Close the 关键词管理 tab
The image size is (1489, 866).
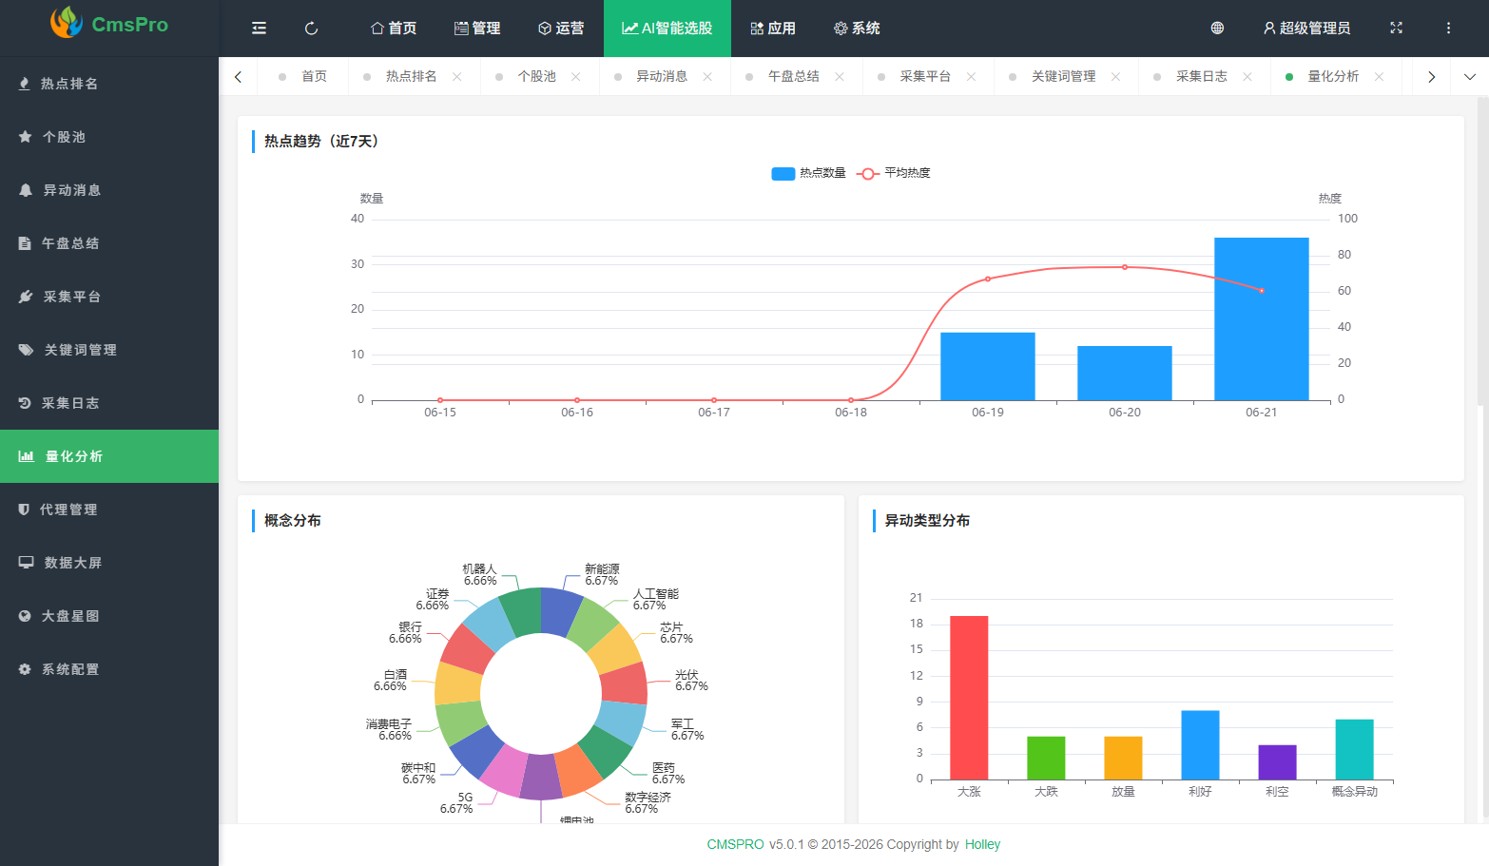click(x=1115, y=77)
